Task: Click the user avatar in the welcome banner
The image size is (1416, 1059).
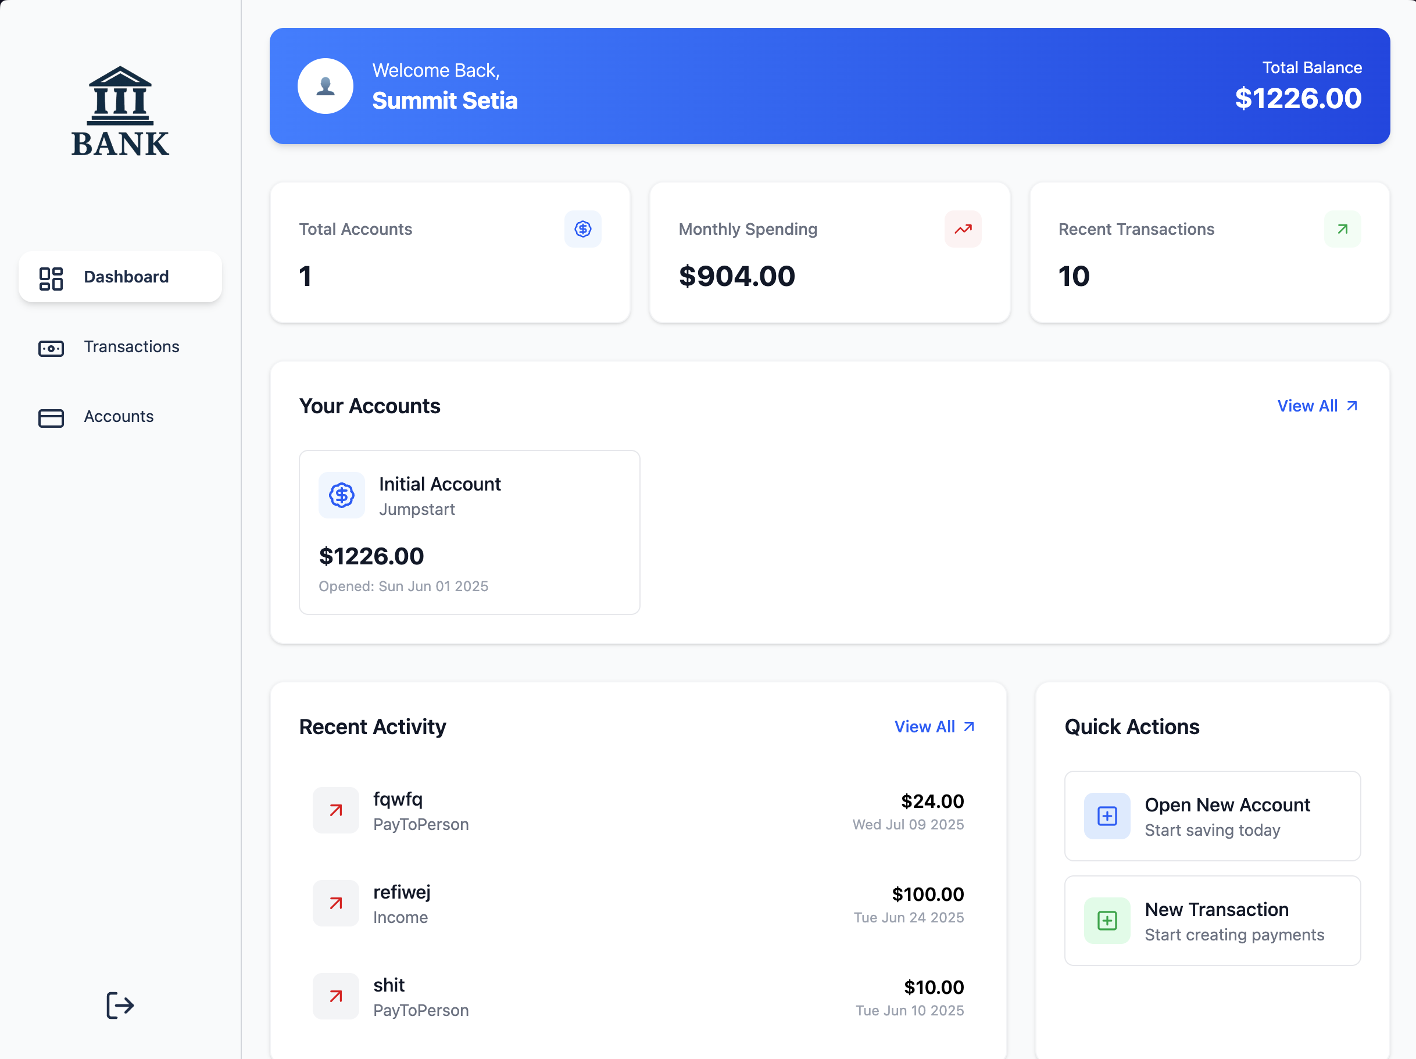Action: coord(325,86)
